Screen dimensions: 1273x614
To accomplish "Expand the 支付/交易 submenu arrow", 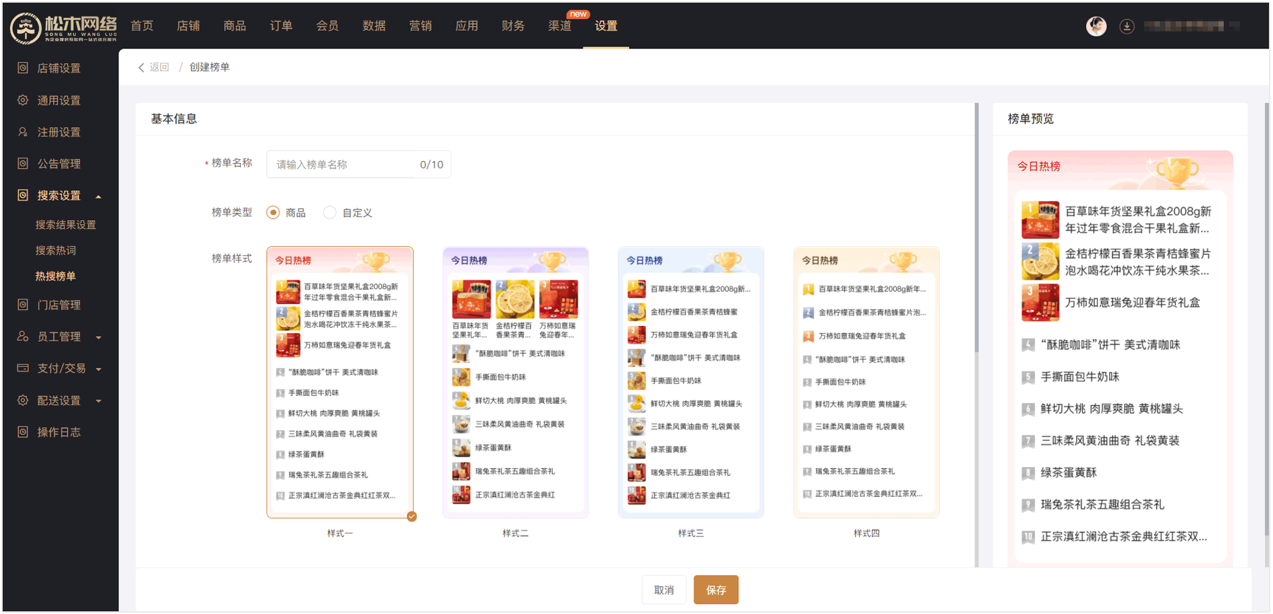I will [98, 369].
